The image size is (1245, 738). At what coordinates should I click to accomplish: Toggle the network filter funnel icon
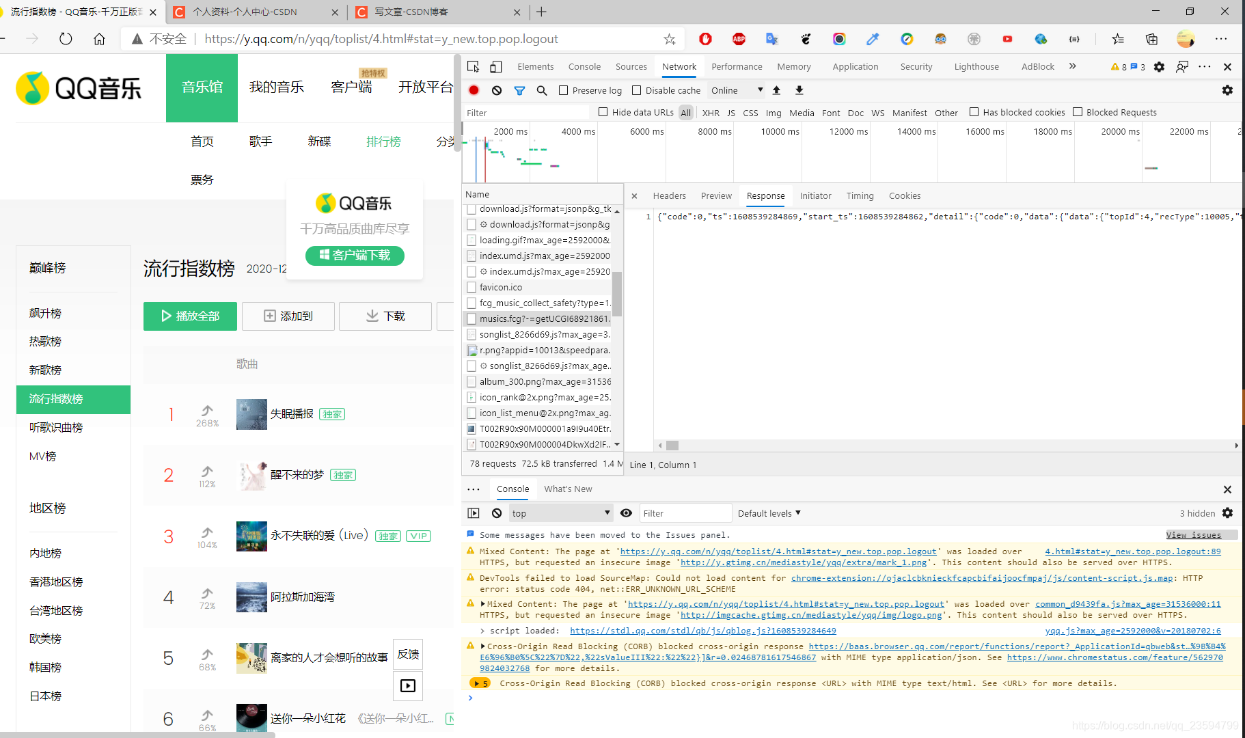[519, 90]
